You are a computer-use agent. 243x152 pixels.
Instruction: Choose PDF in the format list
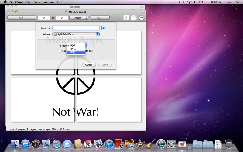pyautogui.click(x=76, y=45)
